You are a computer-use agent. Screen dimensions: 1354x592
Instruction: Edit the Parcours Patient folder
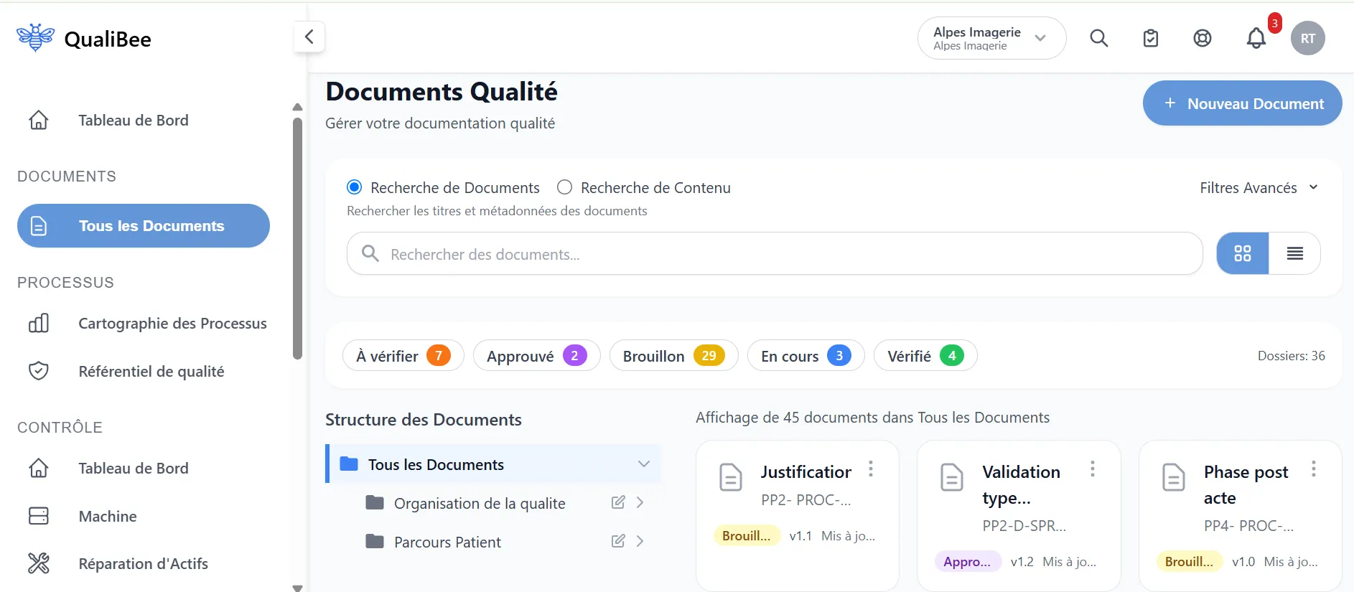point(618,541)
